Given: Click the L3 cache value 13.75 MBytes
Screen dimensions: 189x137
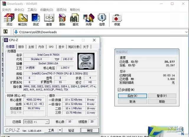Looking at the screenshot, I should coord(74,113).
